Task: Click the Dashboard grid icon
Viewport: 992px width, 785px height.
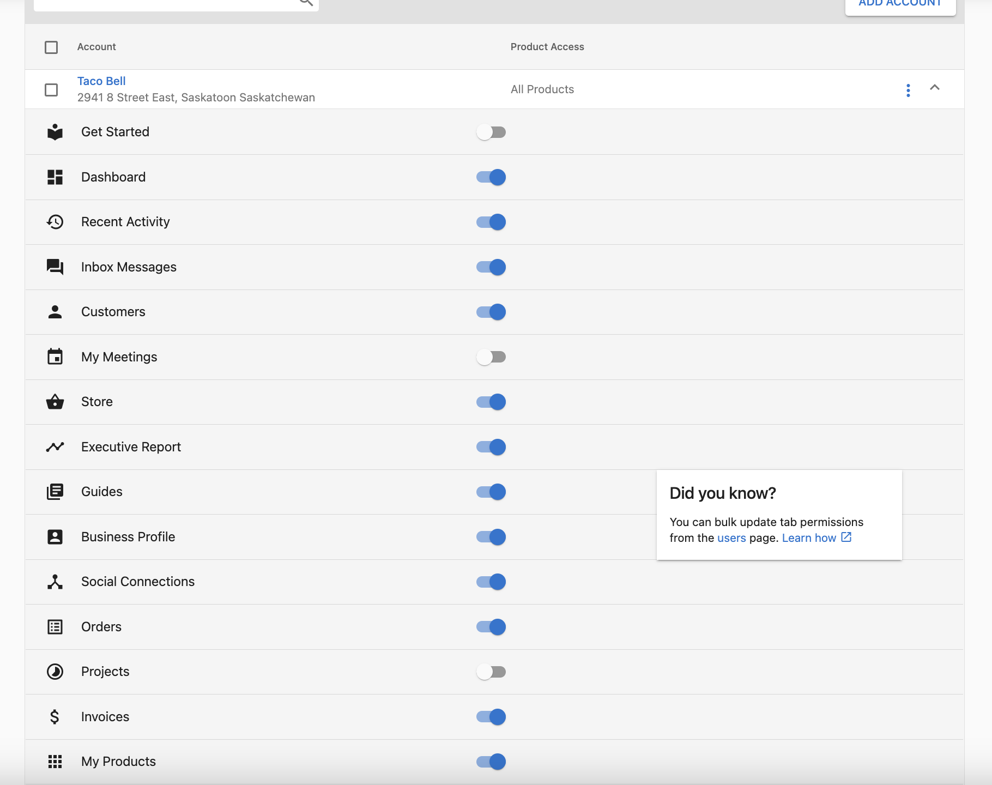Action: click(x=55, y=177)
